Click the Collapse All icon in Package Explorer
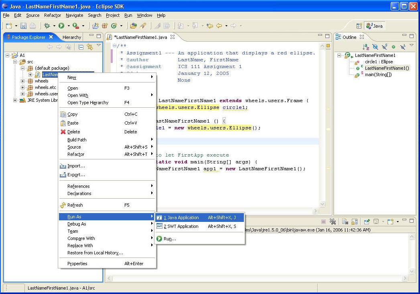The image size is (420, 294). [81, 47]
